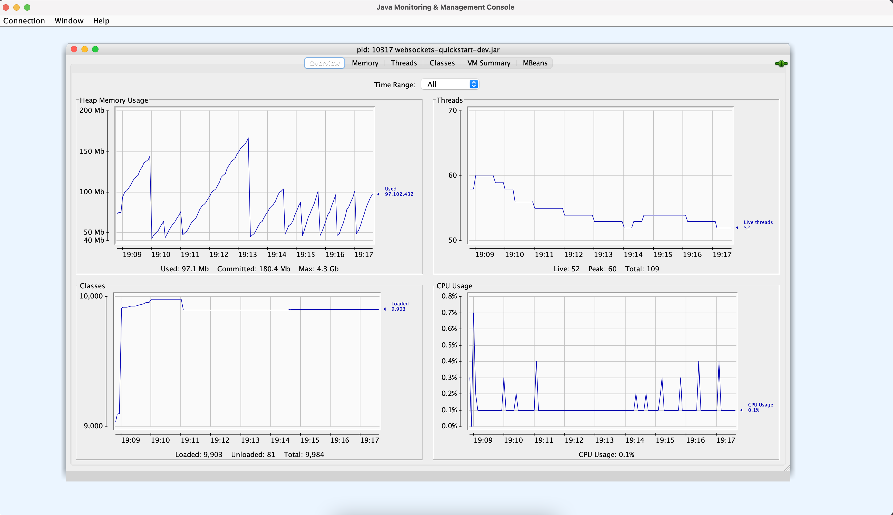Image resolution: width=893 pixels, height=515 pixels.
Task: Open the VM Summary tab
Action: (x=489, y=63)
